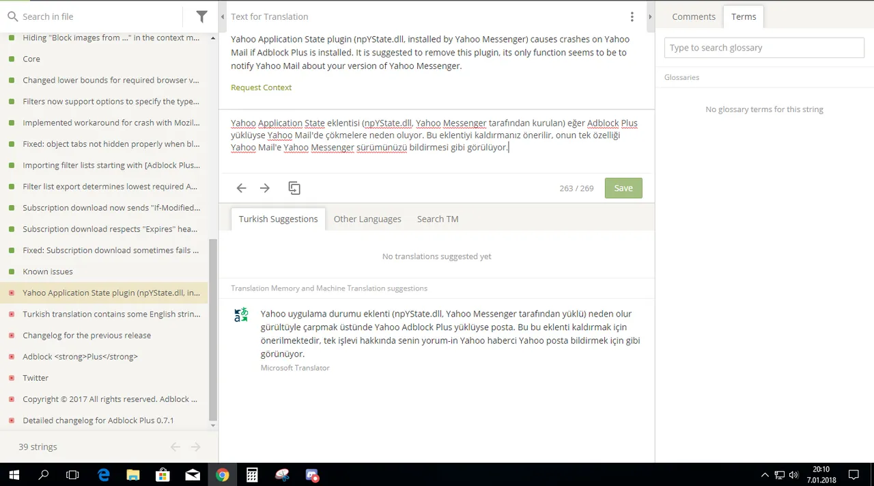Click the strings list scrollbar thumb
The image size is (874, 486).
click(213, 329)
